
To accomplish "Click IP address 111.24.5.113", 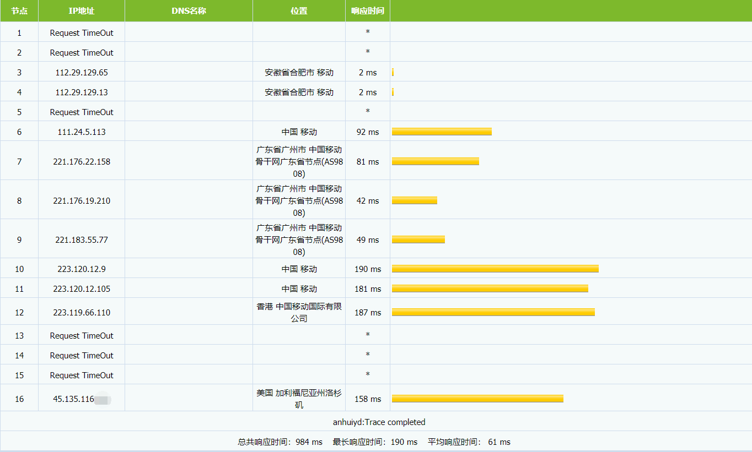I will (82, 132).
